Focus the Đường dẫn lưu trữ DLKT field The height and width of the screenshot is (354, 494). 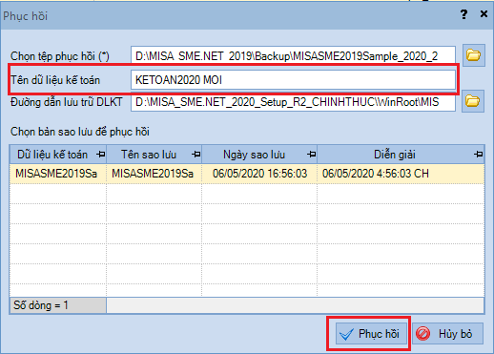tap(293, 102)
